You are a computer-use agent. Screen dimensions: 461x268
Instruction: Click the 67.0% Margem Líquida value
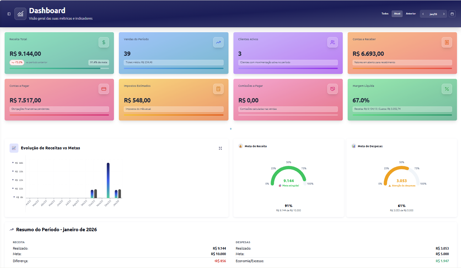pyautogui.click(x=361, y=100)
